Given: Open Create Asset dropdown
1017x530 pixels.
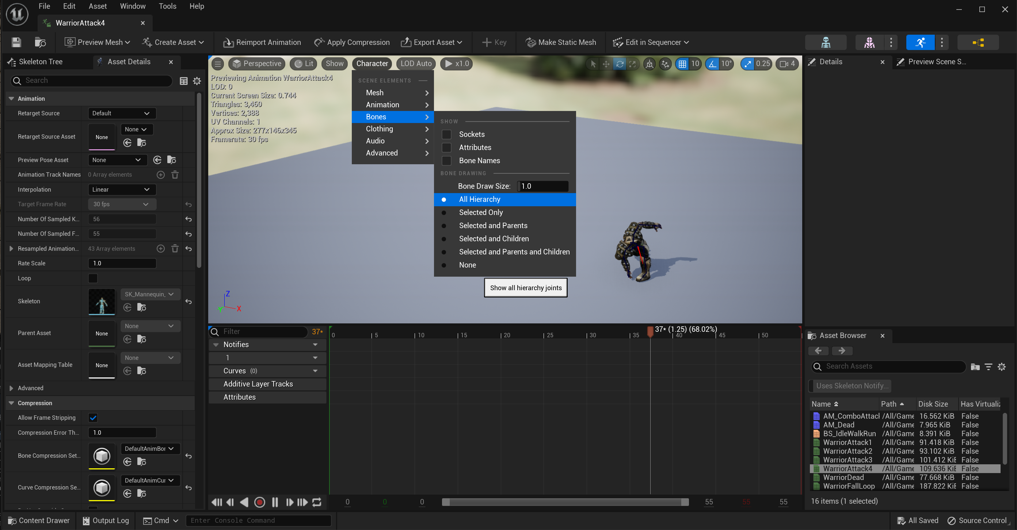Looking at the screenshot, I should click(x=172, y=42).
